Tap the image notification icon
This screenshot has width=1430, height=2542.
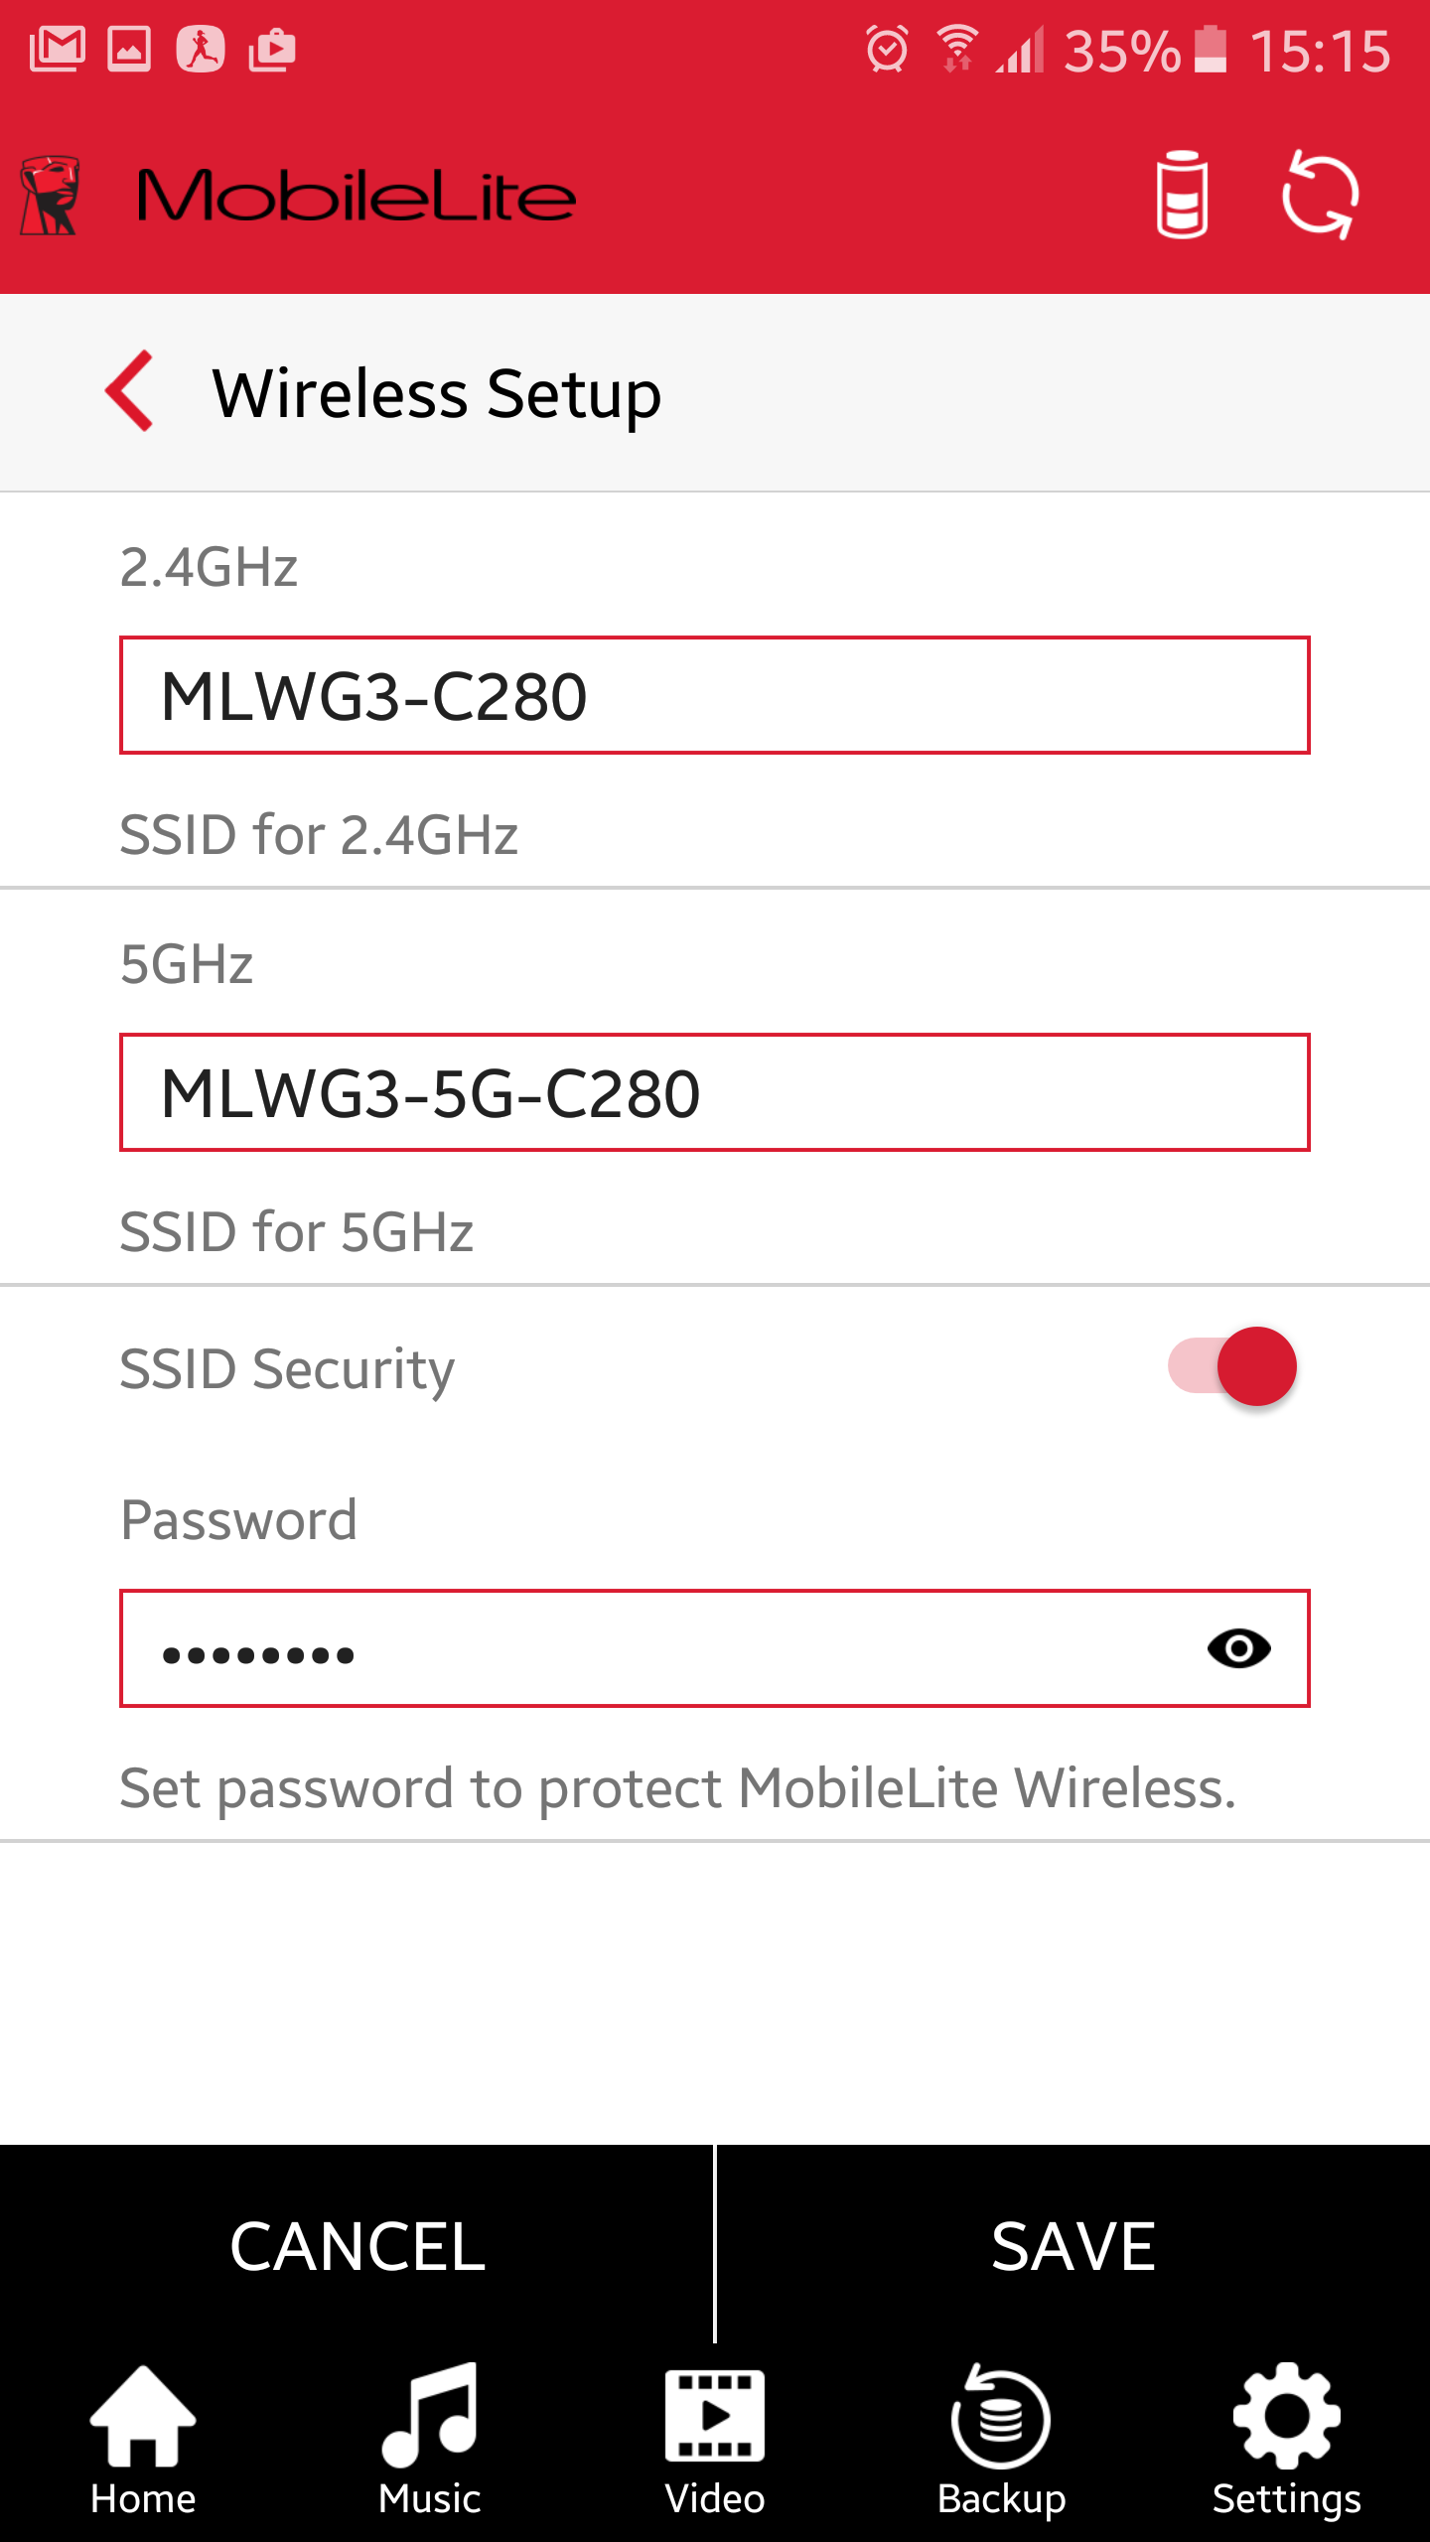129,49
